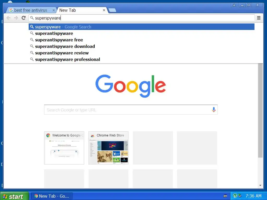Screen dimensions: 267x200
Task: Close the 'best free antivirus' tab
Action: coord(53,10)
